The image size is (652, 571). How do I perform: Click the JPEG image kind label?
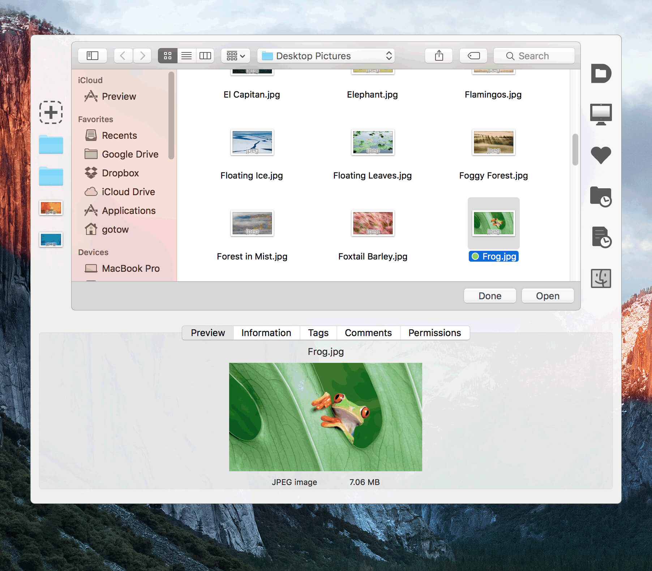point(294,482)
